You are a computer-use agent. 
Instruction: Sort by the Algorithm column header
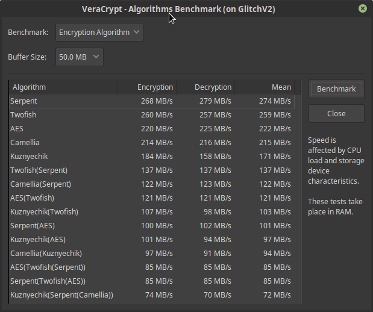coord(63,87)
